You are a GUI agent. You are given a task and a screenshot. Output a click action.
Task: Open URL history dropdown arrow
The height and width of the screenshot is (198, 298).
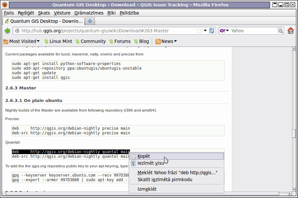coord(205,31)
